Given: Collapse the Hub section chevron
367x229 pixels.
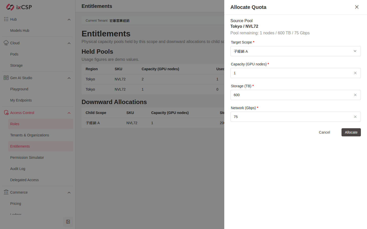Looking at the screenshot, I should 69,20.
